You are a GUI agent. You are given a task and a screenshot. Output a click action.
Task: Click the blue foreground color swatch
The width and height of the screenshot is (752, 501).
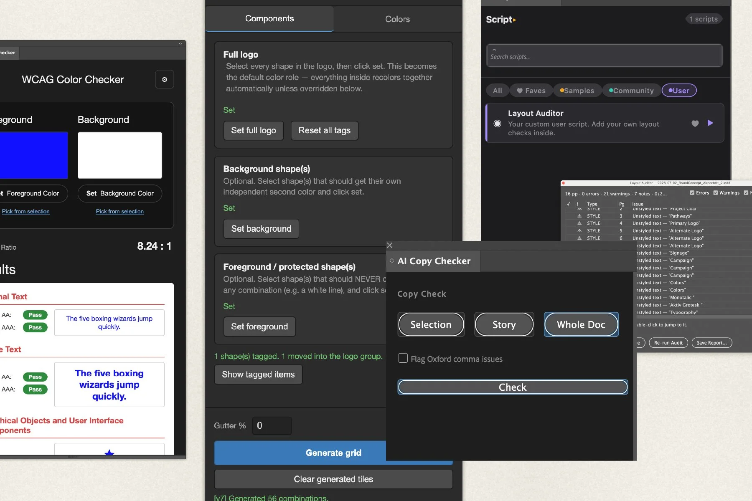click(33, 155)
